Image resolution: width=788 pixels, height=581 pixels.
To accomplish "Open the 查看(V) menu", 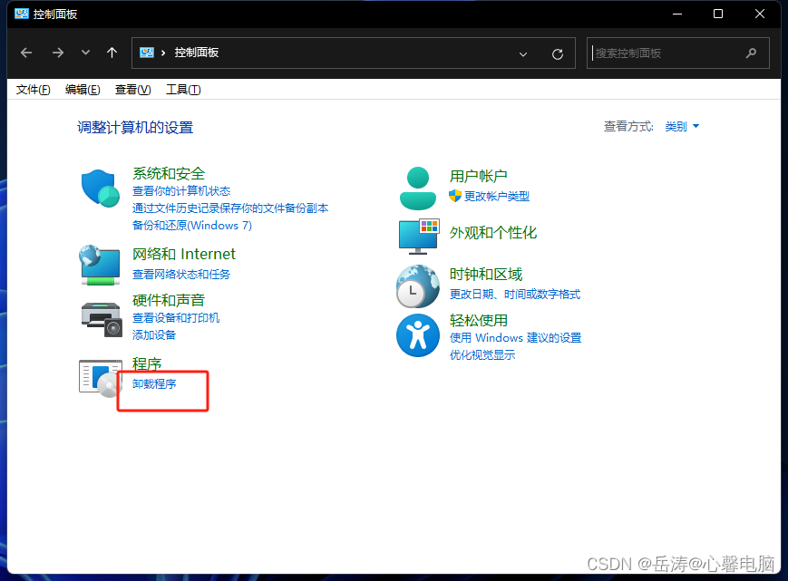I will 132,90.
